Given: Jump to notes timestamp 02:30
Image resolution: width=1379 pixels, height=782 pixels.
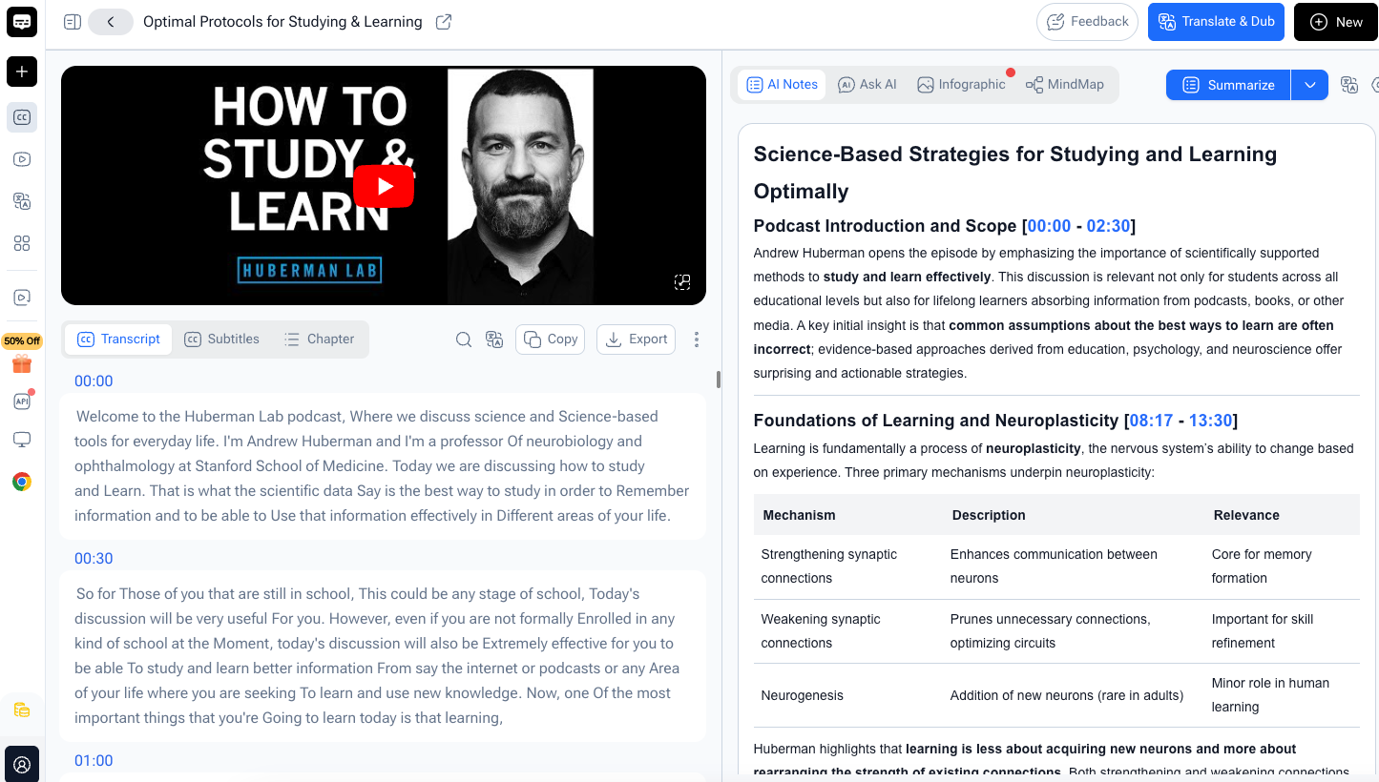Looking at the screenshot, I should [x=1108, y=226].
